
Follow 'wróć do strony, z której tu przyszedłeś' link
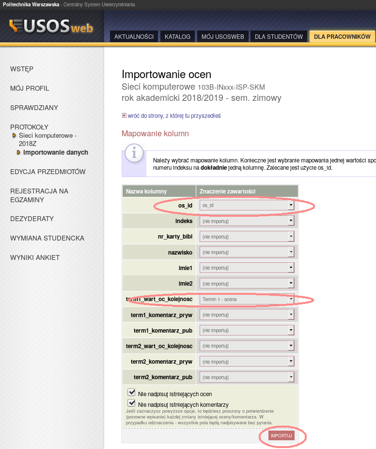[174, 116]
